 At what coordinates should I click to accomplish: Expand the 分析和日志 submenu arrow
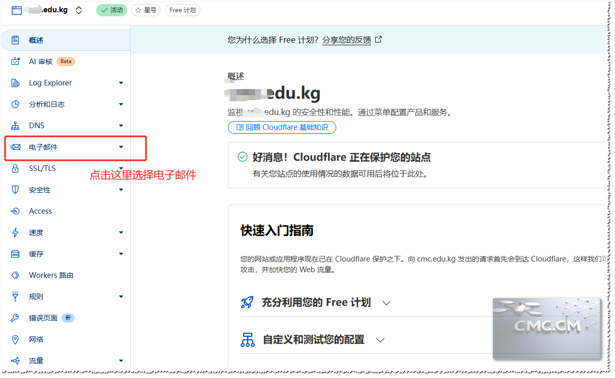point(121,104)
